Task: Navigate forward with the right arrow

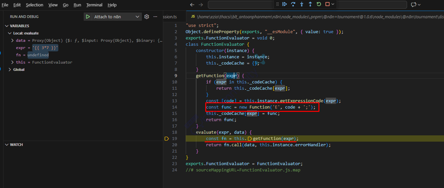Action: tap(201, 5)
